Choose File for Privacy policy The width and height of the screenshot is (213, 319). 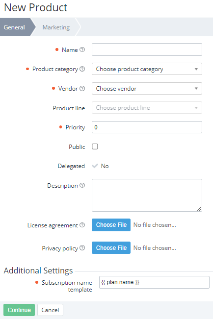click(x=111, y=247)
